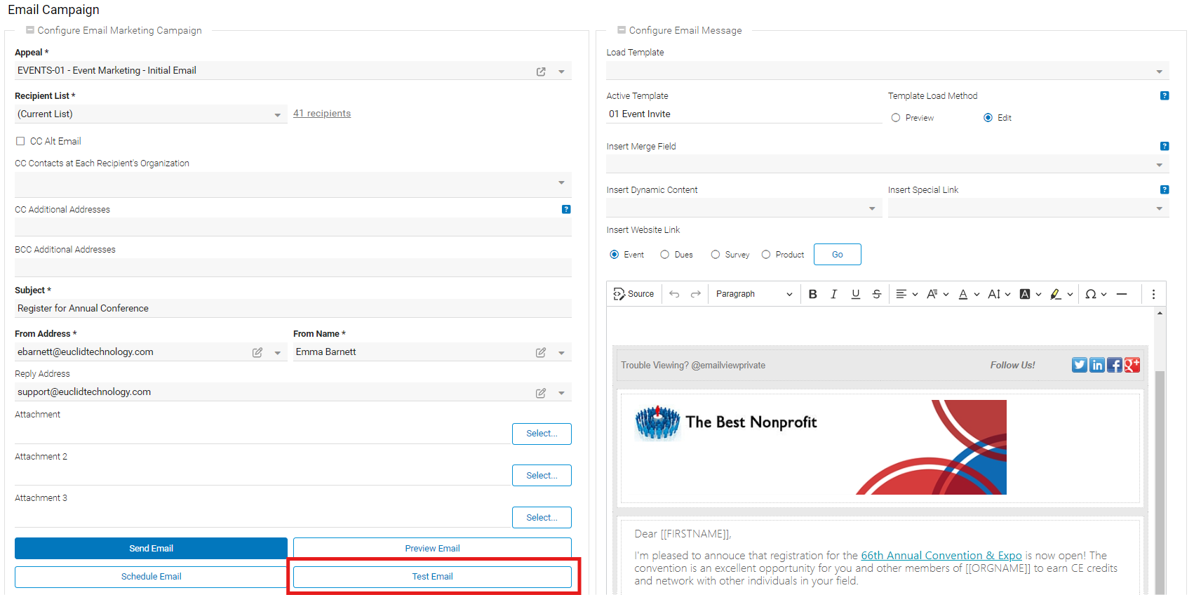Open help for Template Load Method
The height and width of the screenshot is (595, 1201).
(x=1165, y=95)
